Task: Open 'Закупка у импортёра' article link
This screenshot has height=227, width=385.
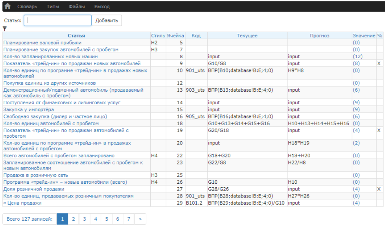Action: click(x=29, y=109)
